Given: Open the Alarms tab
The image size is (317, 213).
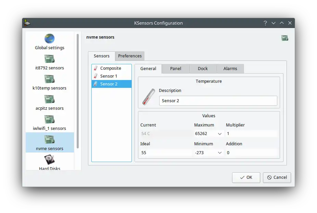Looking at the screenshot, I should 230,69.
